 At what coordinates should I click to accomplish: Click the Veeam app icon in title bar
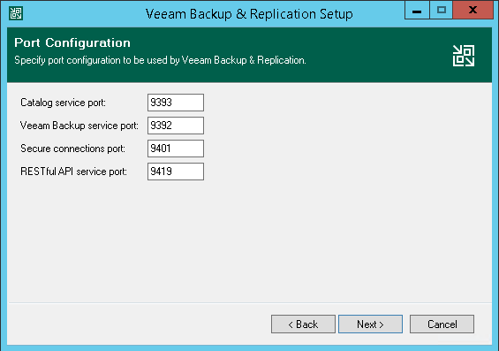click(x=16, y=13)
